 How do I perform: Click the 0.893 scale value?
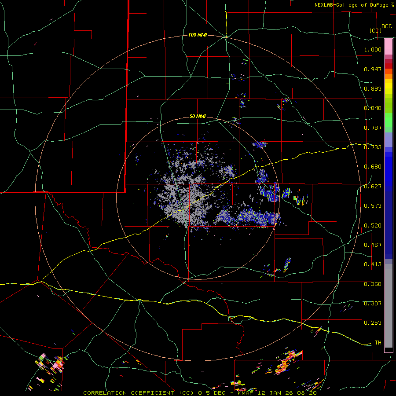click(373, 88)
